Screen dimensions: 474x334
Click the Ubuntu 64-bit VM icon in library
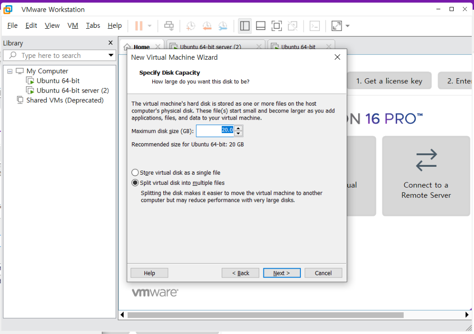pyautogui.click(x=30, y=81)
